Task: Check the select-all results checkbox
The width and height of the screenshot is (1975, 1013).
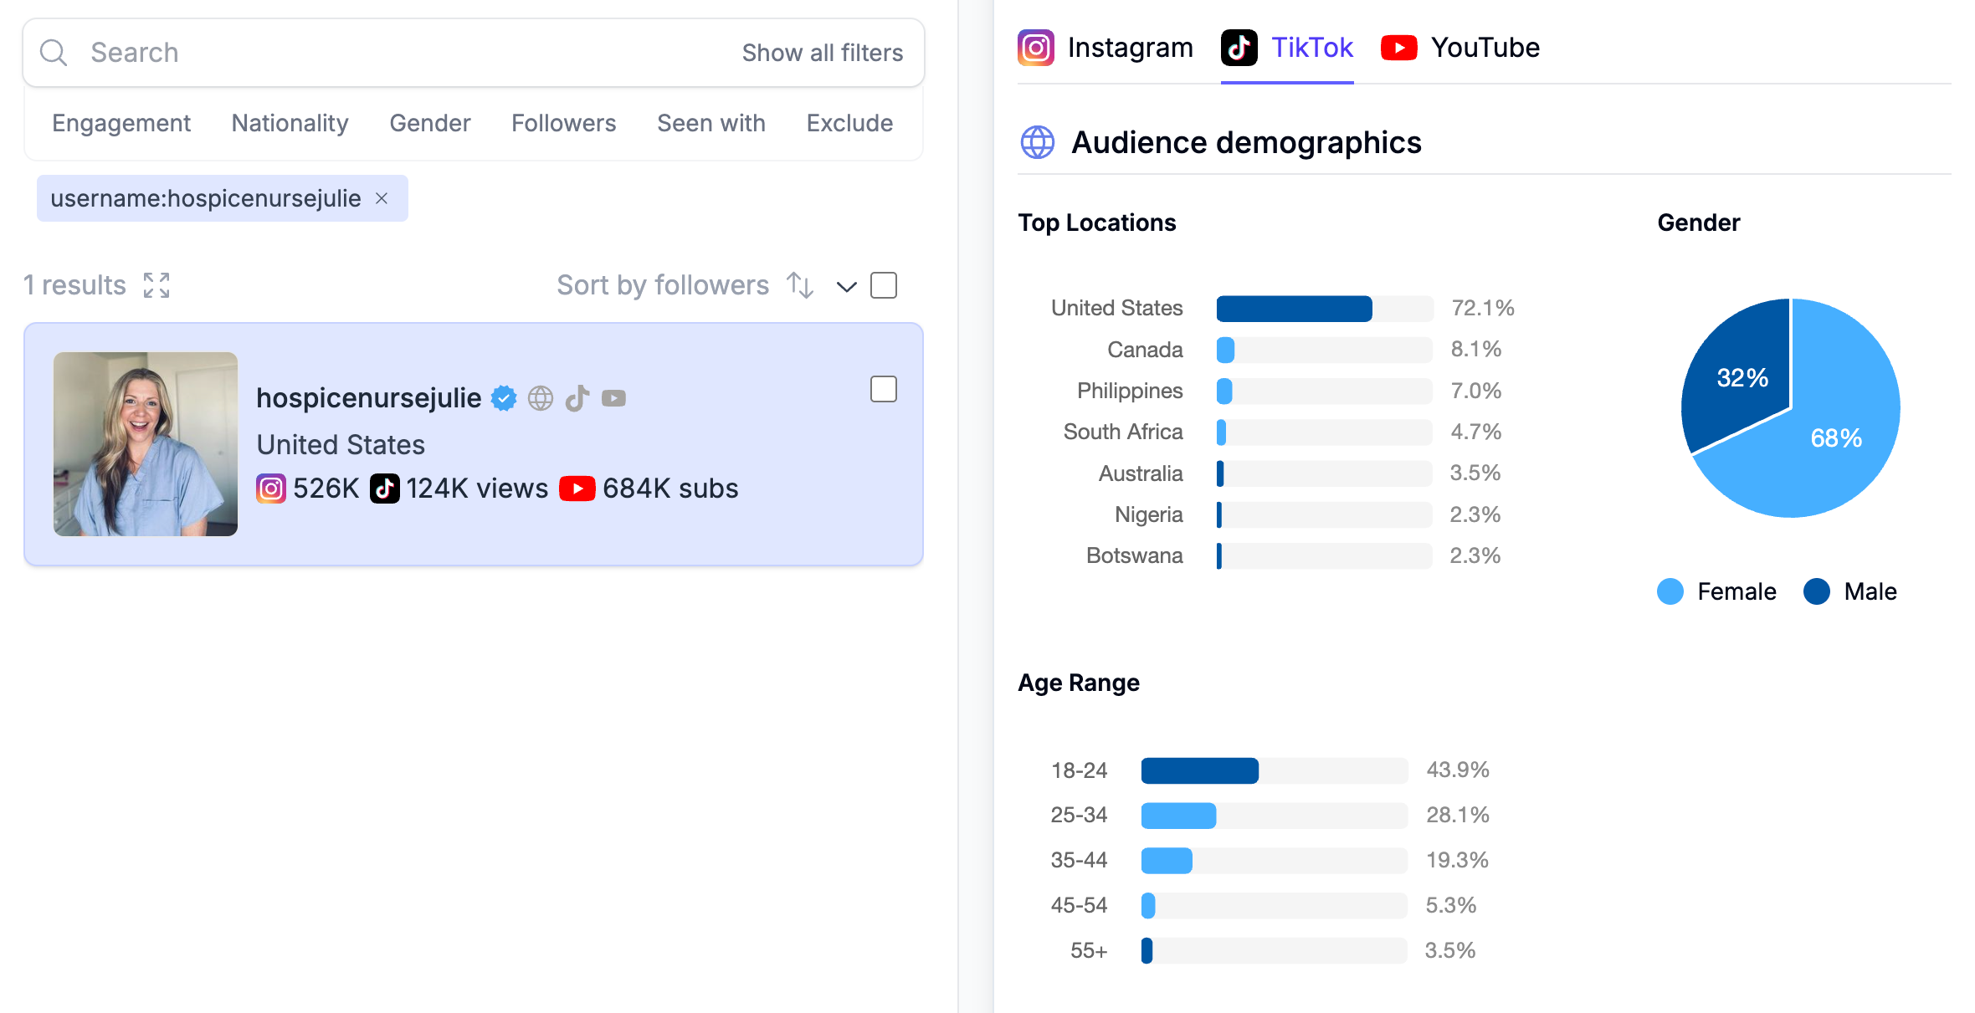Action: click(x=884, y=285)
